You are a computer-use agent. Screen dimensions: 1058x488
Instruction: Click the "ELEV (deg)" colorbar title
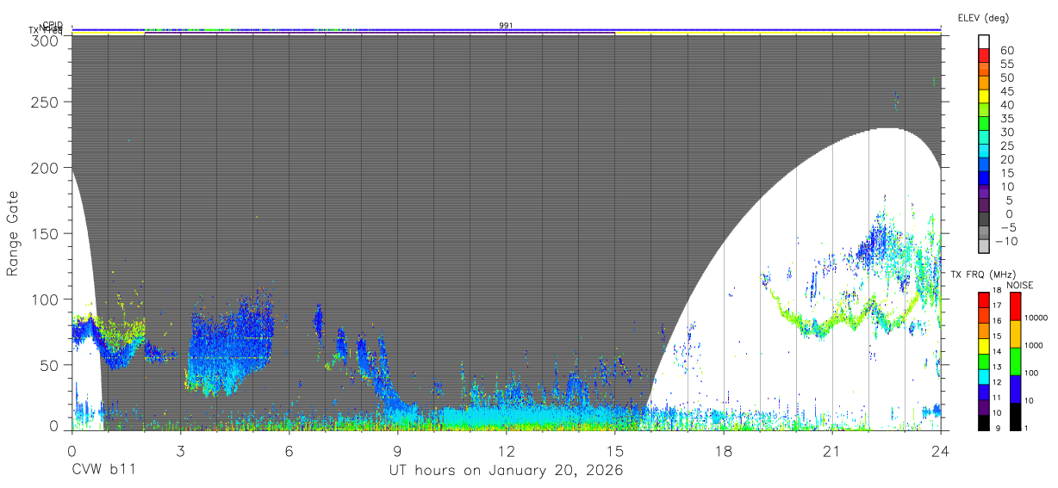(x=983, y=18)
